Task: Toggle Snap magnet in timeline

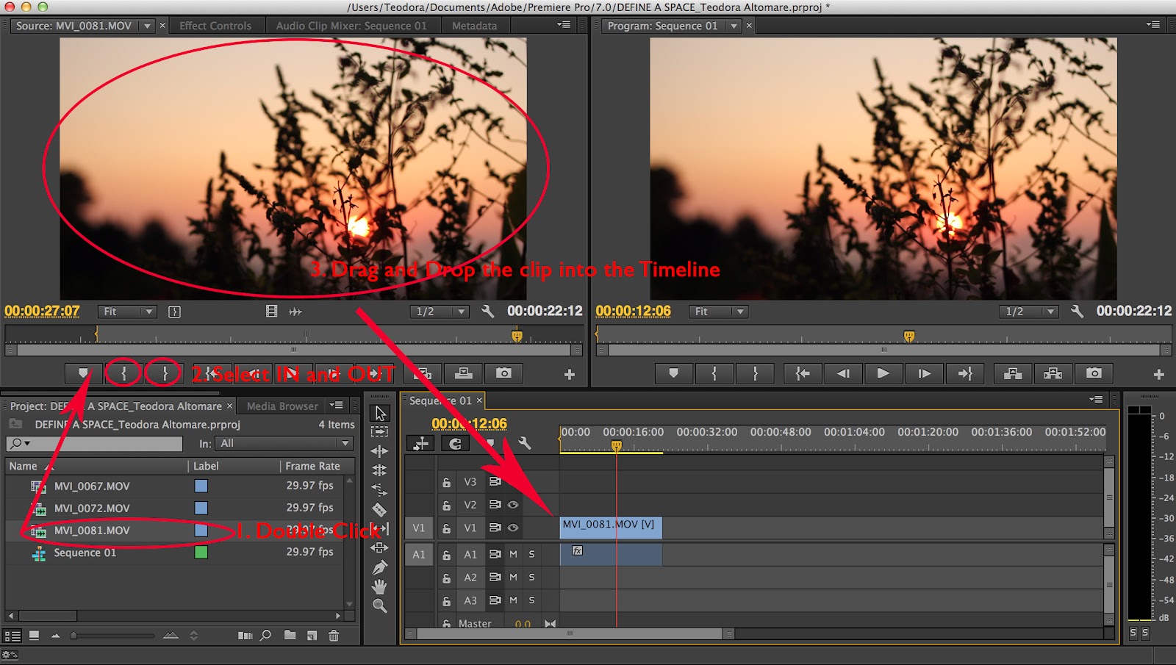Action: coord(455,443)
